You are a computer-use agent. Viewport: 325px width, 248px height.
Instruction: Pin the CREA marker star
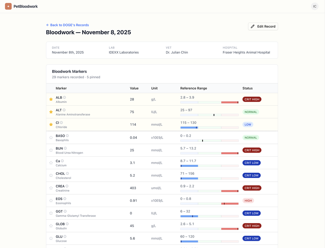click(51, 188)
